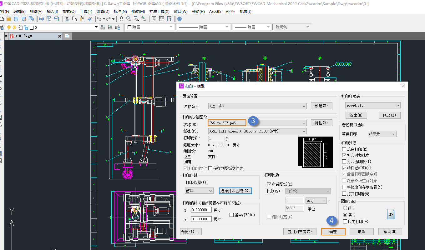Click the Publish/batch plot icon
The height and width of the screenshot is (250, 425).
coord(57,19)
